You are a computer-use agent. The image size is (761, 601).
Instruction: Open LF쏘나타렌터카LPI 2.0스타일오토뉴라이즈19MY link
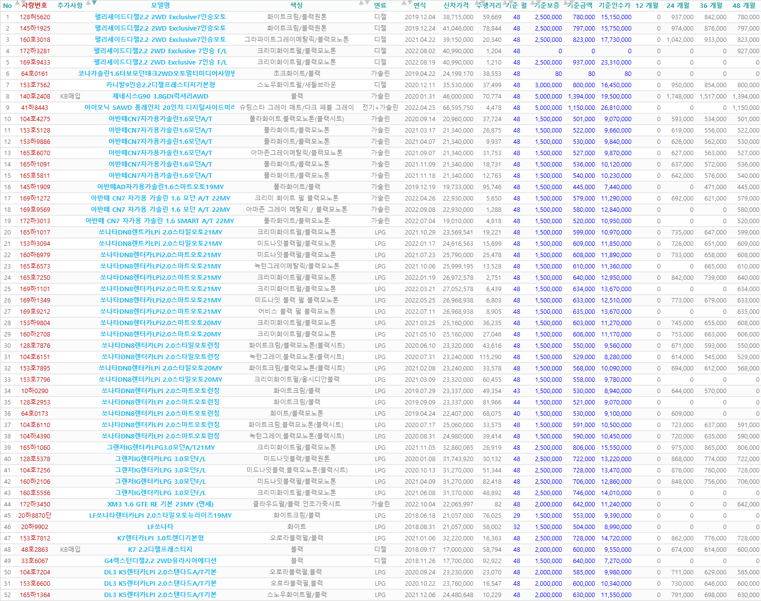(x=161, y=515)
